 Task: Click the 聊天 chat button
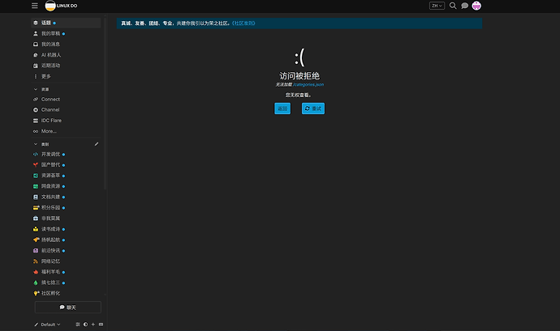click(x=68, y=308)
